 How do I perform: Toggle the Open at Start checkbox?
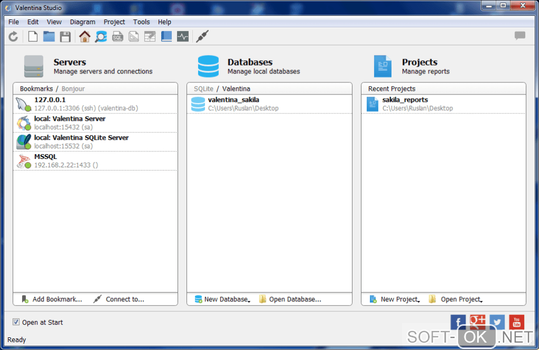[16, 322]
